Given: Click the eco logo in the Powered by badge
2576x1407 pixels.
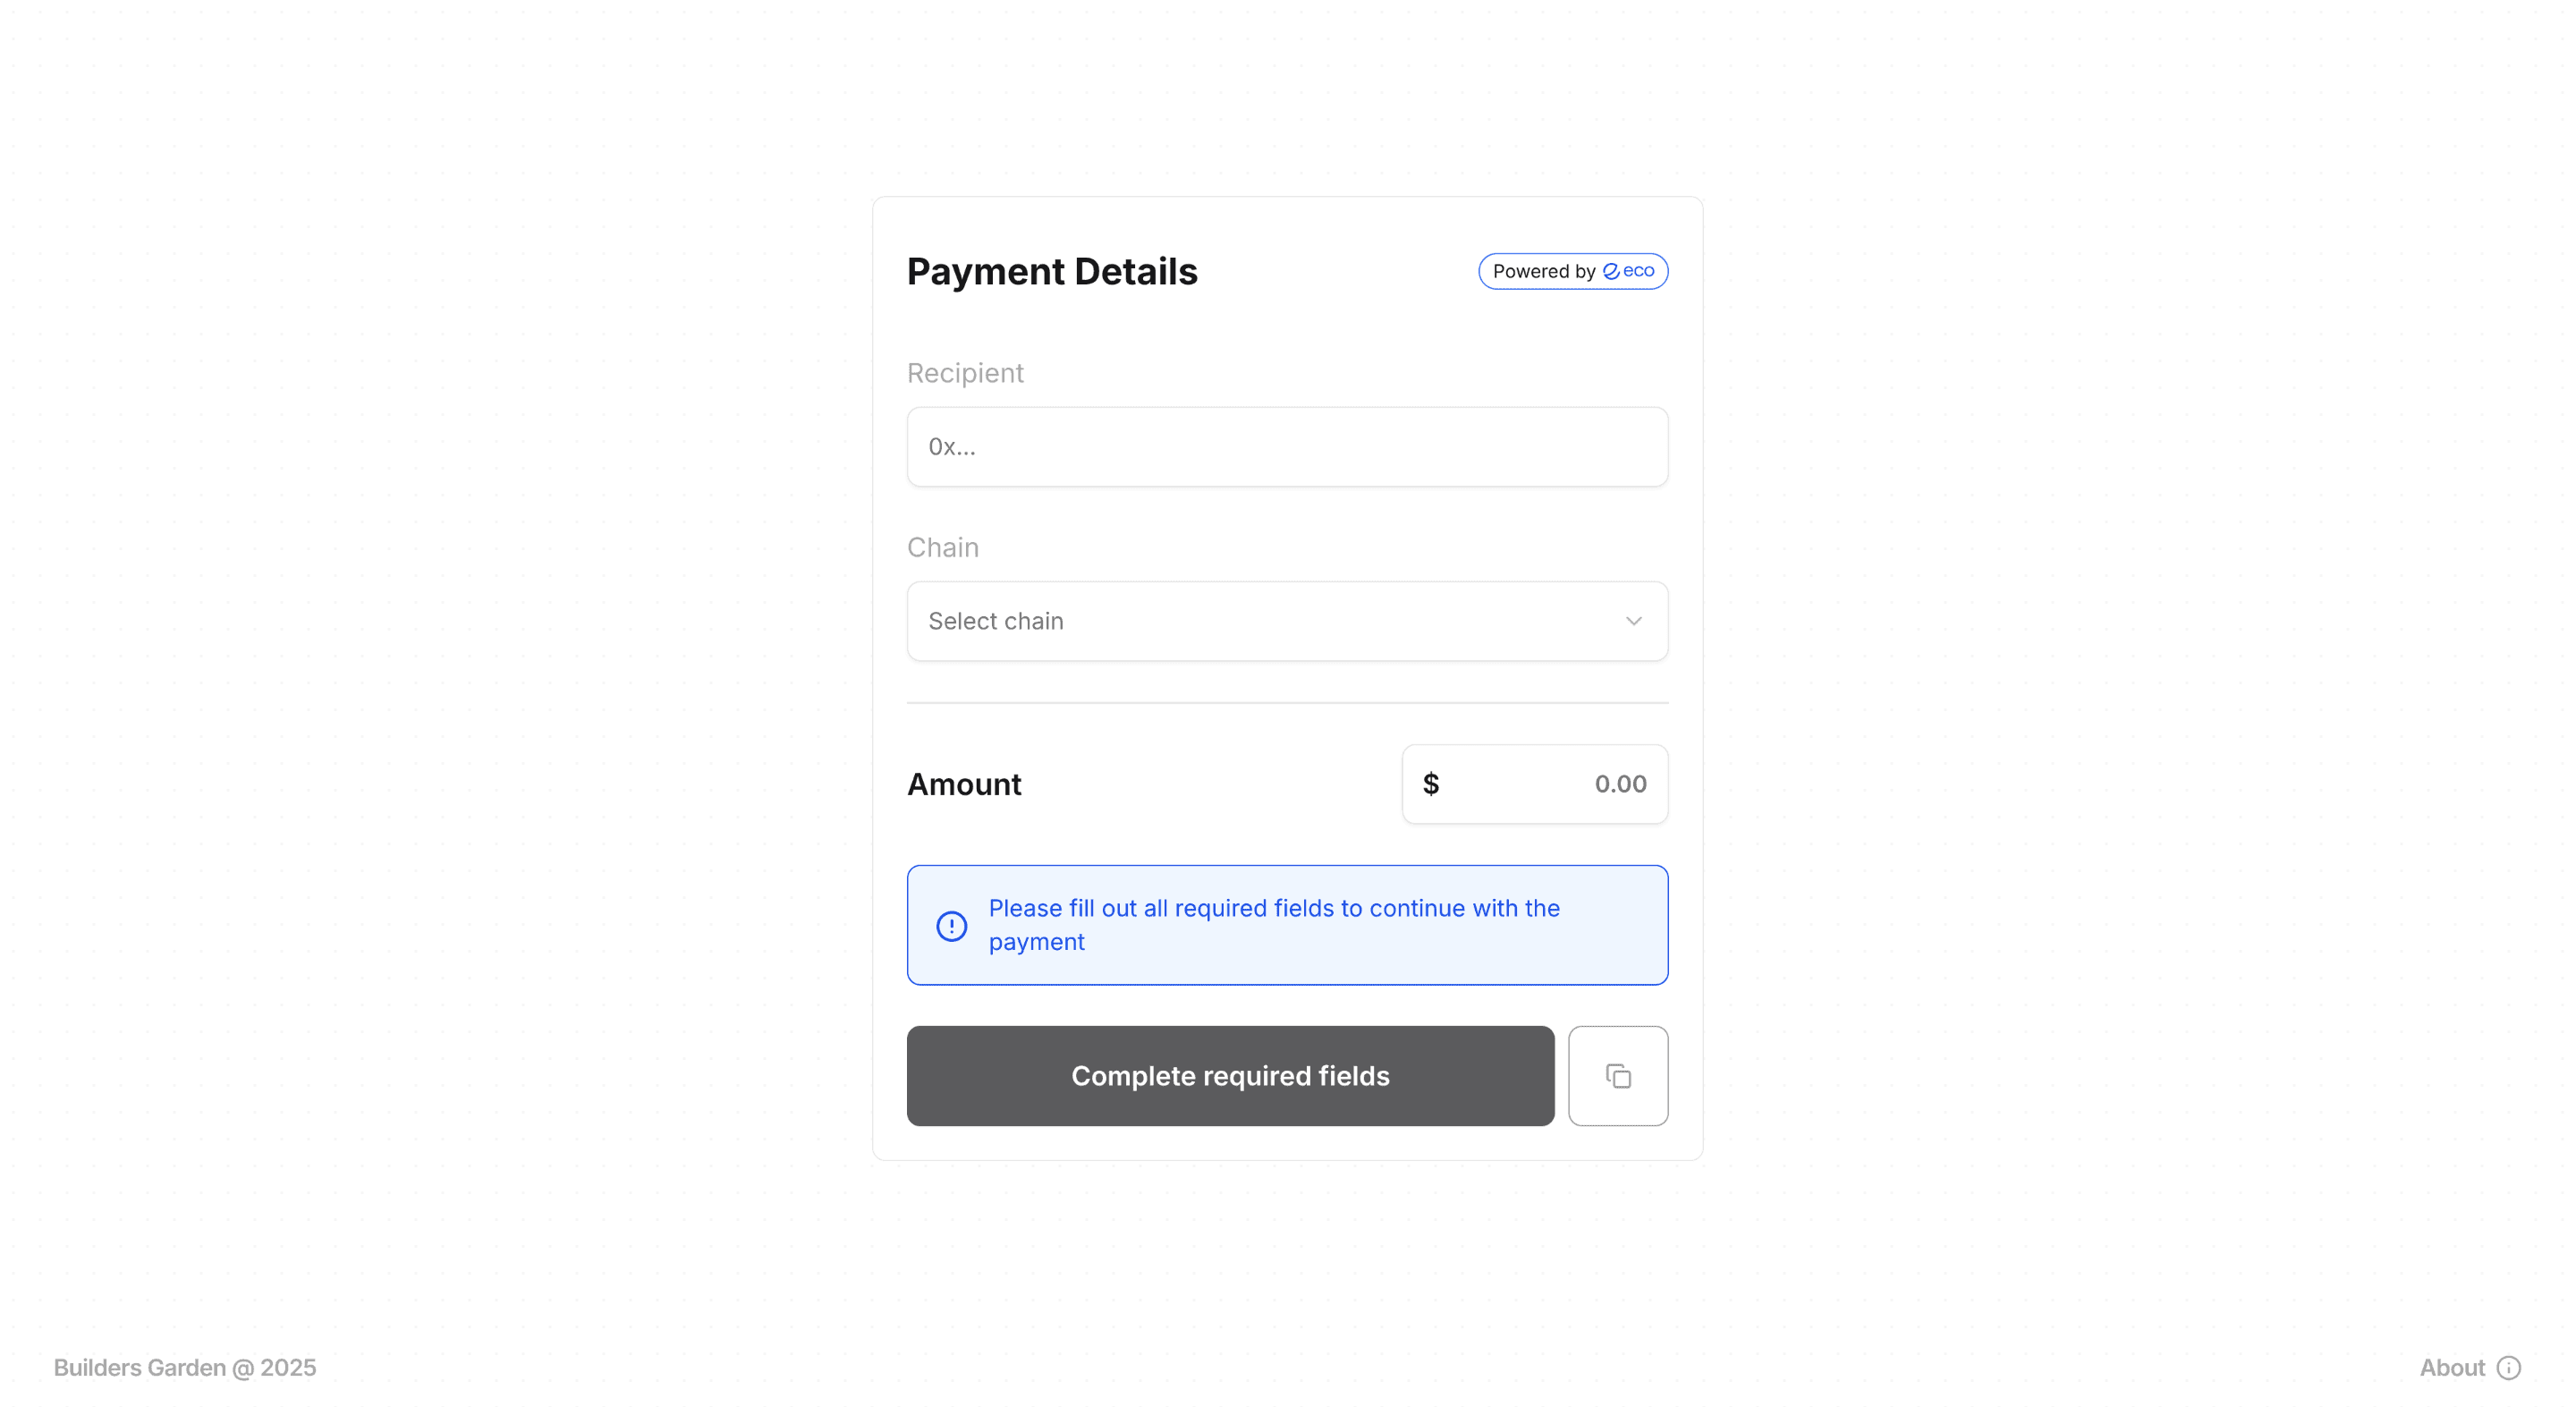Looking at the screenshot, I should 1613,271.
